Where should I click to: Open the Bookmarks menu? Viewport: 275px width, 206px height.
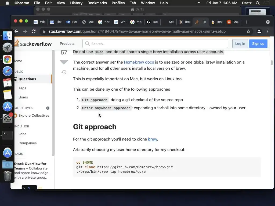pos(97,3)
